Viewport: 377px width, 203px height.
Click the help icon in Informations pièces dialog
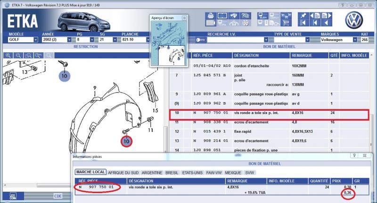354,155
